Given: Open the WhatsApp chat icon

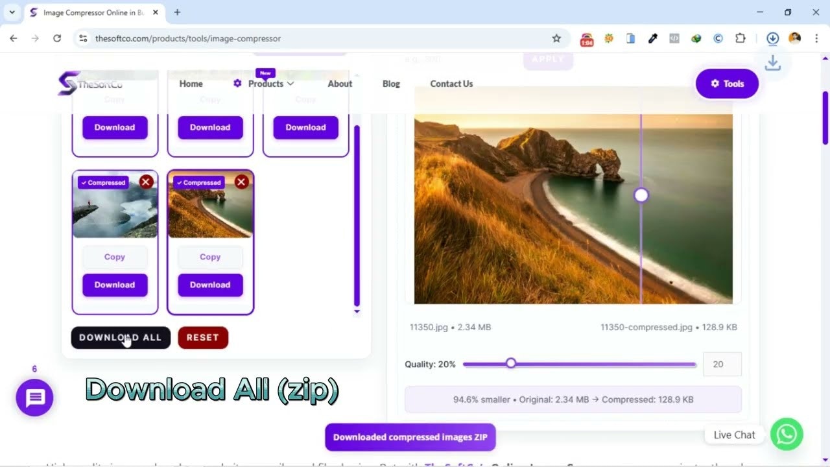Looking at the screenshot, I should [787, 435].
